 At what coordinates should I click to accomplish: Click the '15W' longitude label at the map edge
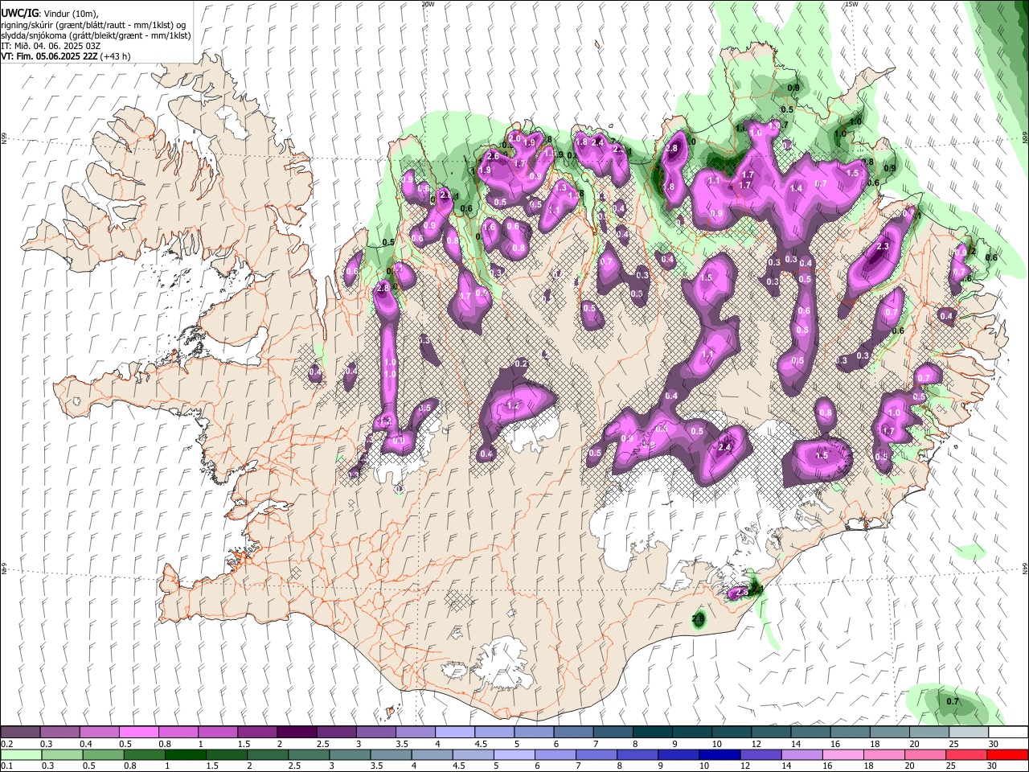(x=851, y=4)
